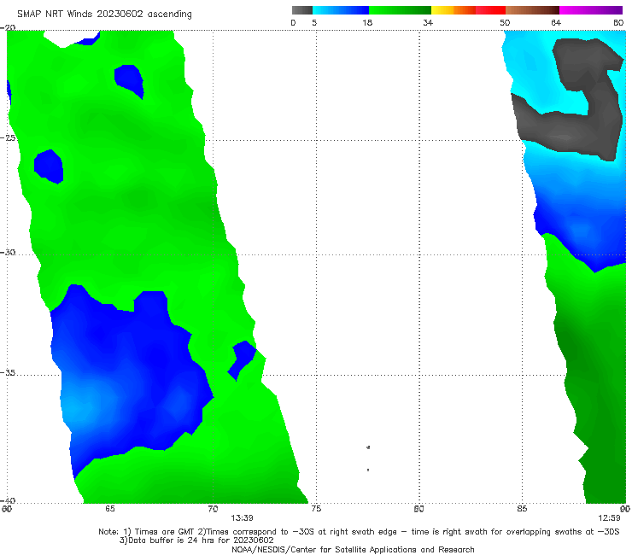The width and height of the screenshot is (632, 555).
Task: Click the title 'SMAP NRT Winds 20230602 ascending'
Action: click(x=104, y=14)
